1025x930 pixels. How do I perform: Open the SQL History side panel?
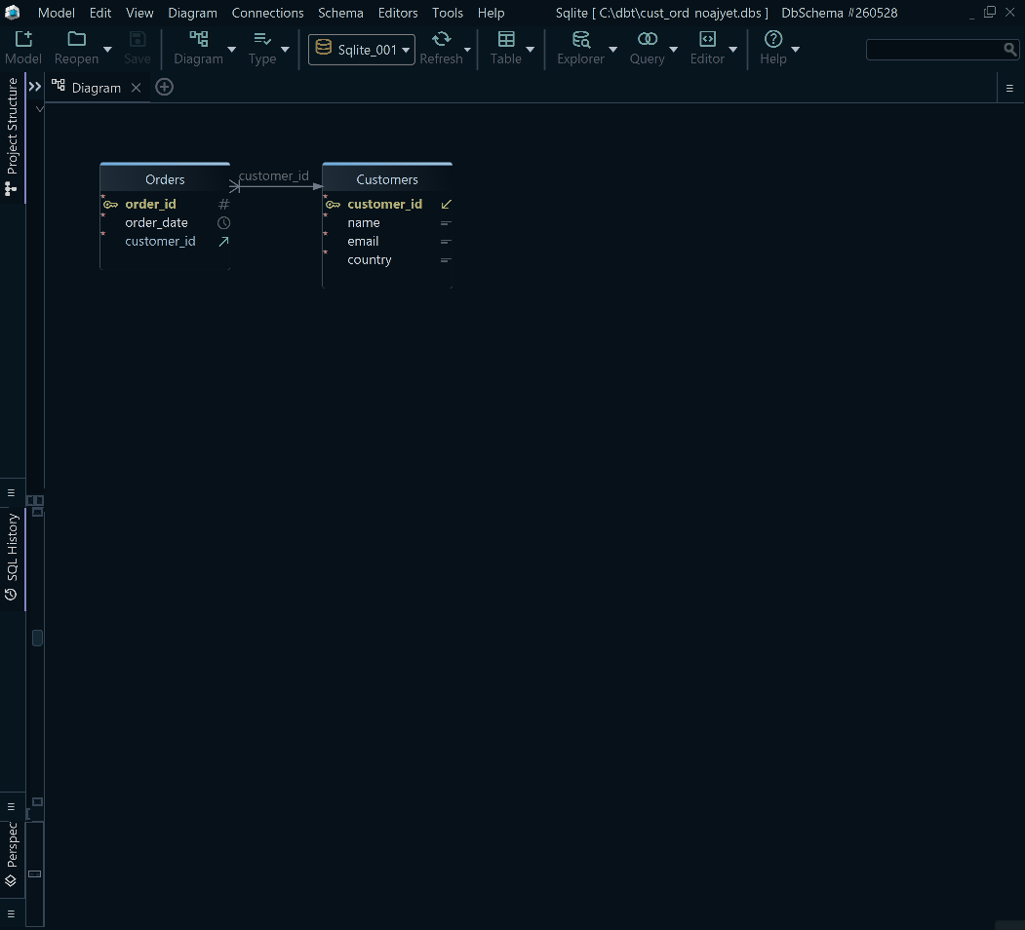[x=12, y=557]
